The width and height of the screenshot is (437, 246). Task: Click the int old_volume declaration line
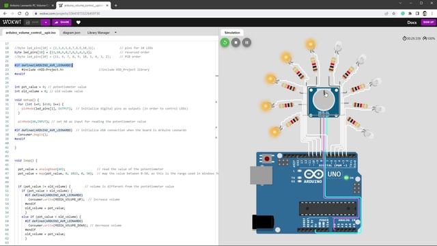click(48, 91)
